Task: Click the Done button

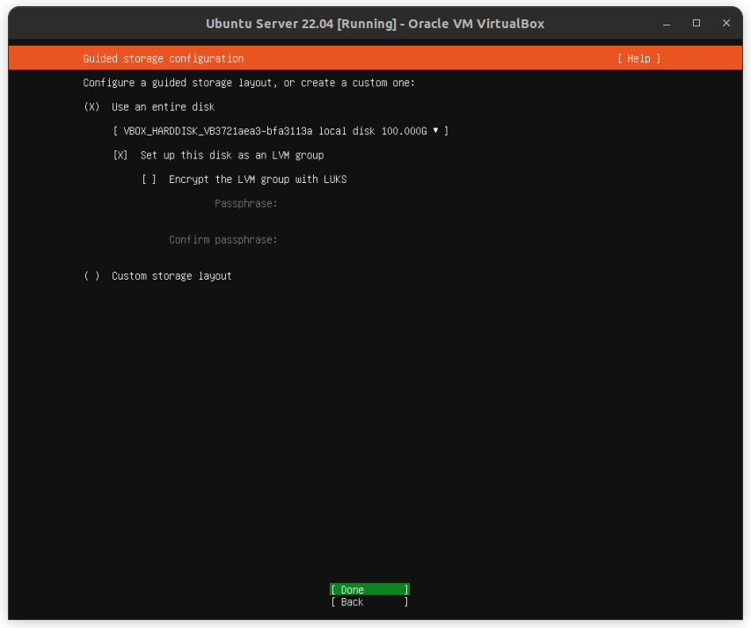Action: tap(369, 589)
